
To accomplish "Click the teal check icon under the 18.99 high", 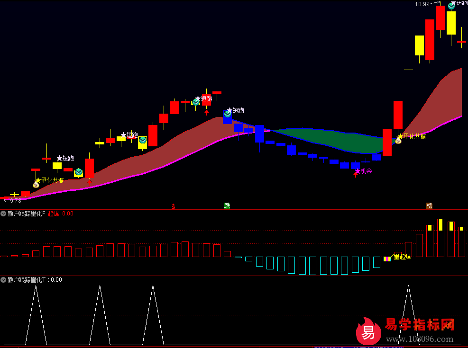I will tap(451, 6).
